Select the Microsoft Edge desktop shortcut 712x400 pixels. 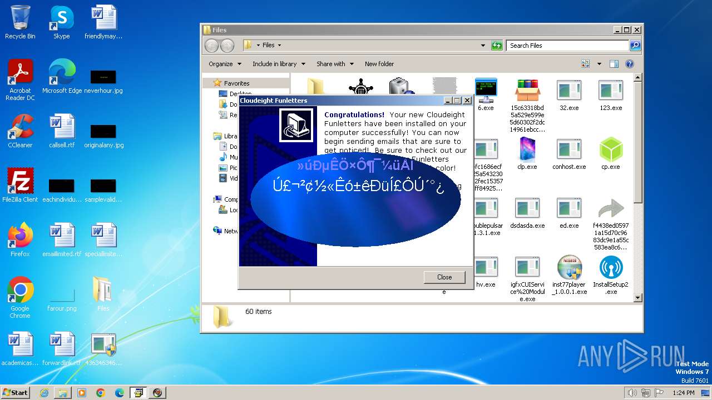coord(62,77)
